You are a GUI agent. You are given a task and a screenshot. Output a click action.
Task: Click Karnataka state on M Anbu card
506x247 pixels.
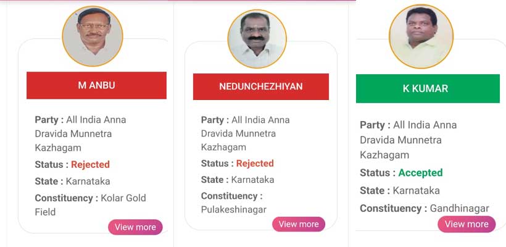pyautogui.click(x=88, y=181)
